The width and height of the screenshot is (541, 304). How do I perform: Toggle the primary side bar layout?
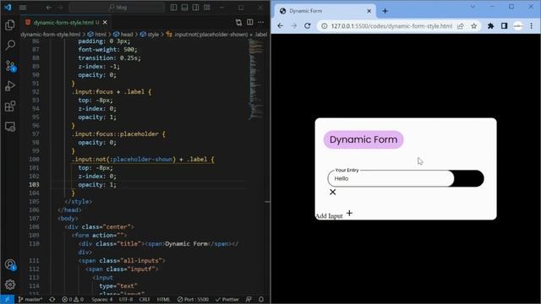pyautogui.click(x=173, y=8)
